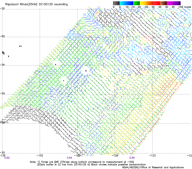
Task: Click the '-126' longitude label
Action: pyautogui.click(x=115, y=155)
